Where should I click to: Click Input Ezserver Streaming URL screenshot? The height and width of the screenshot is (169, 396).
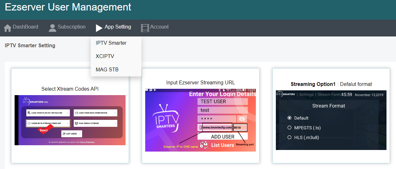[x=200, y=120]
